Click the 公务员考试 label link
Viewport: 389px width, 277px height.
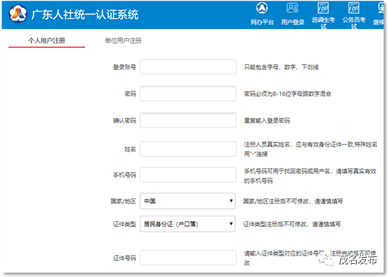coord(354,23)
